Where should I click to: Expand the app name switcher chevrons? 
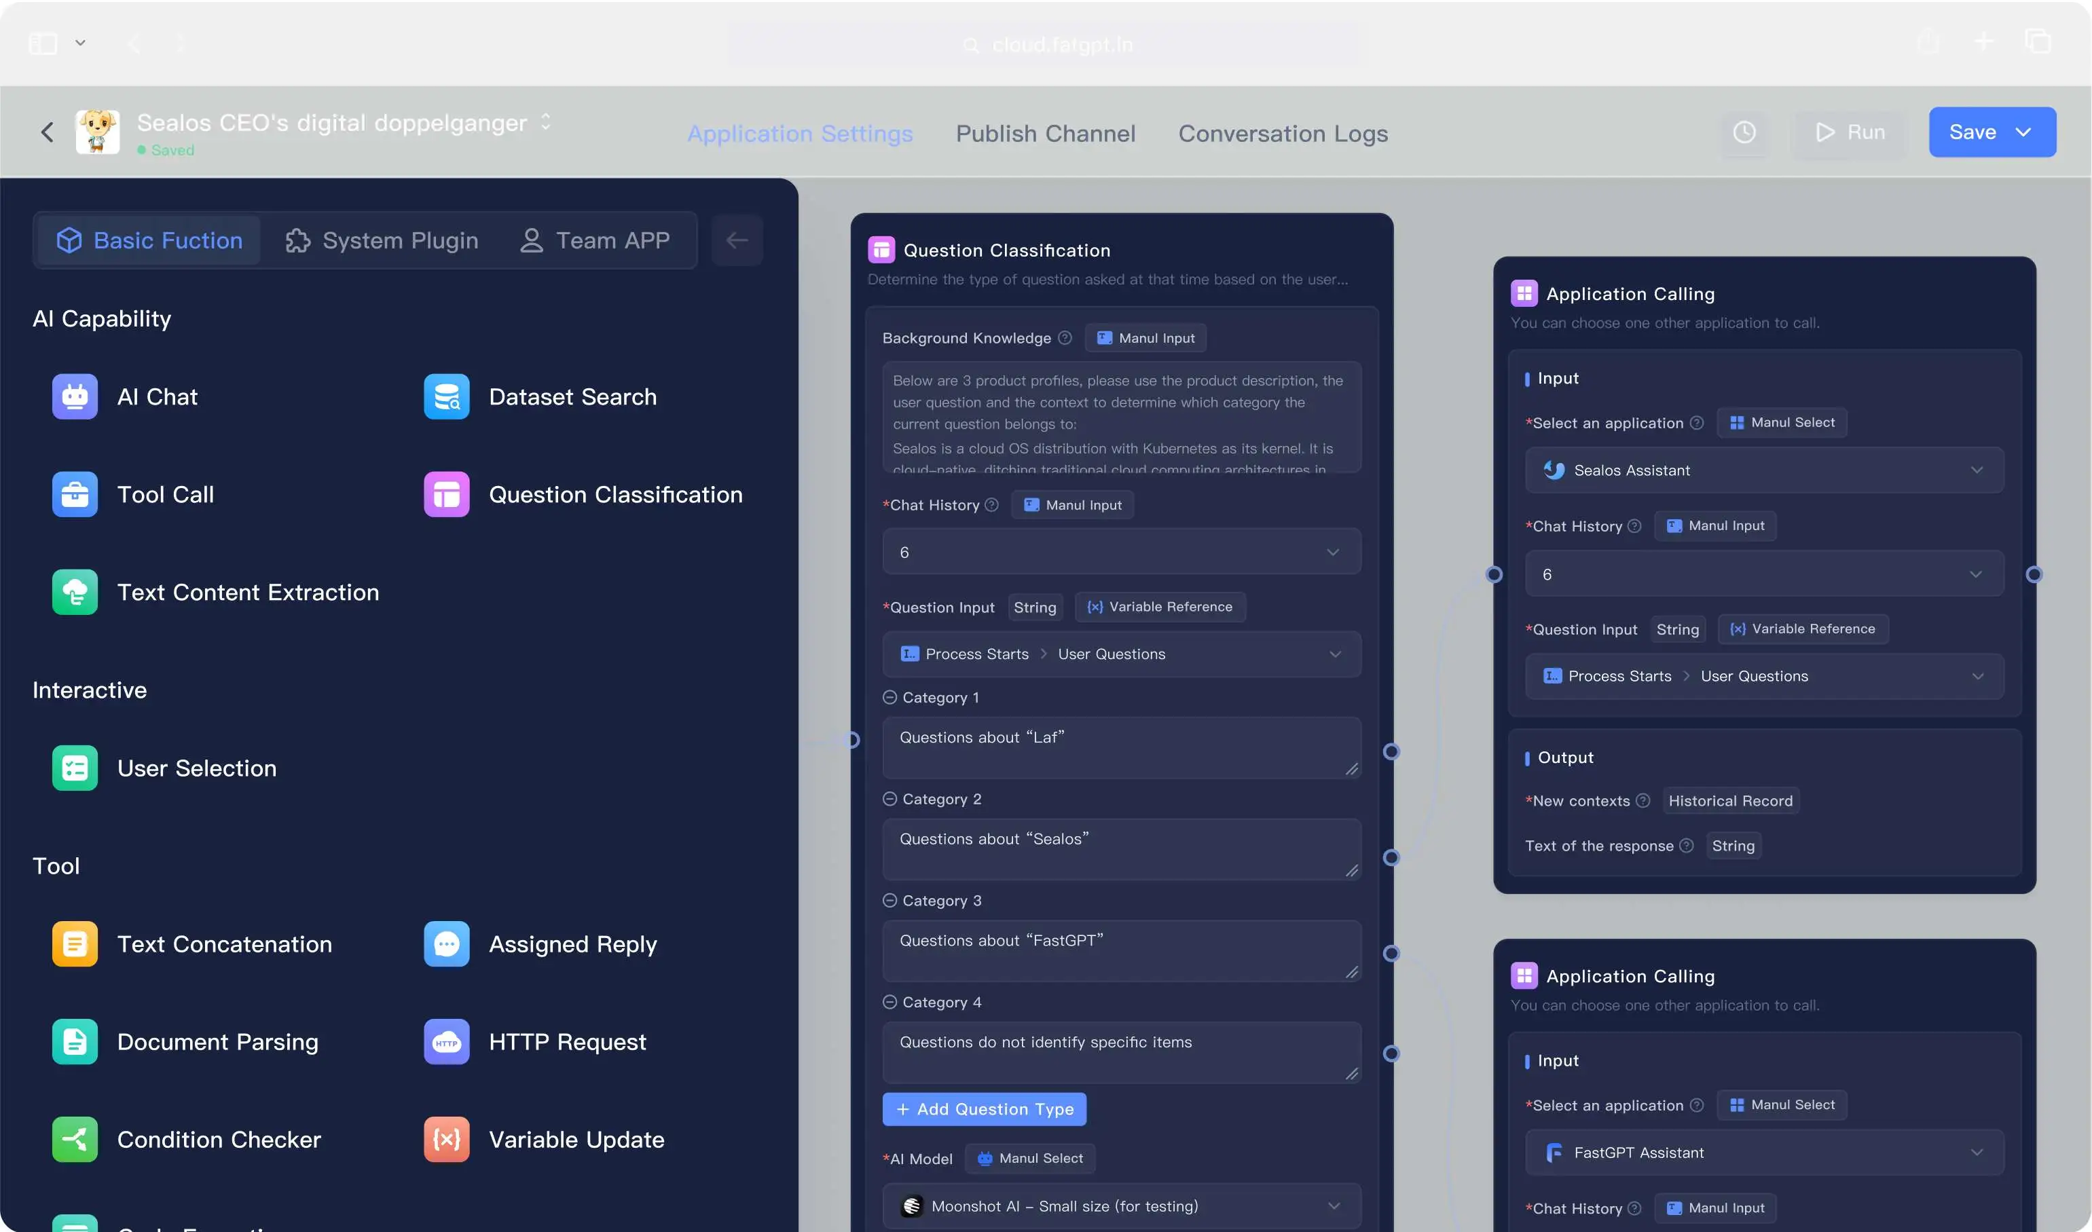[546, 122]
